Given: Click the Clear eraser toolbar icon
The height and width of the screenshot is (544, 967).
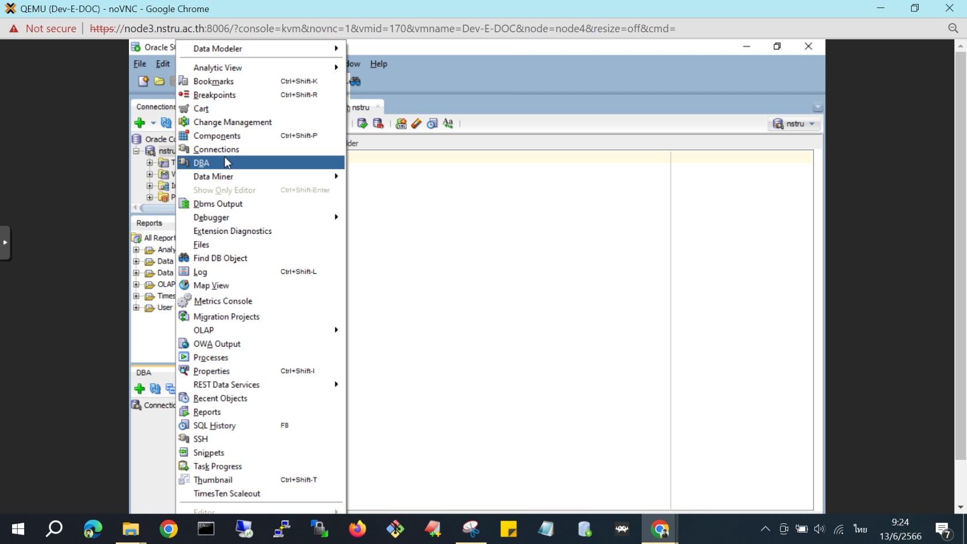Looking at the screenshot, I should click(x=416, y=123).
